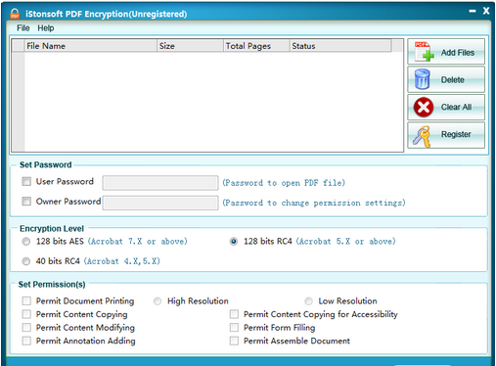Select 128 bits AES encryption radio button

(26, 242)
